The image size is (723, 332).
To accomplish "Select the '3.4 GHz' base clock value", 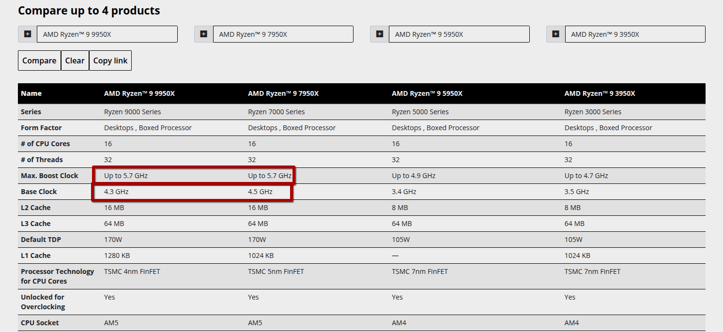I will (x=404, y=192).
